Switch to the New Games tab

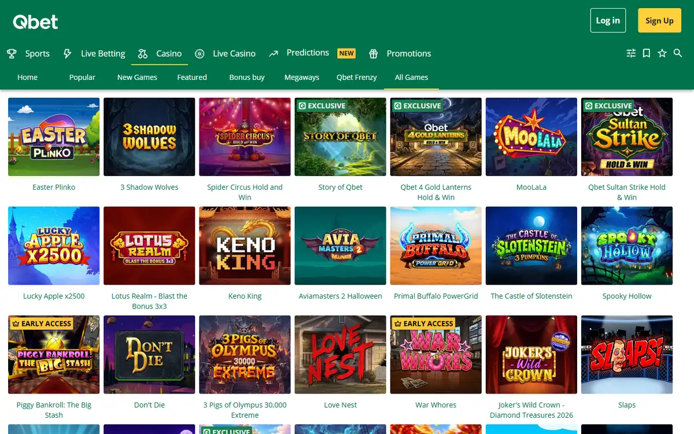point(137,77)
